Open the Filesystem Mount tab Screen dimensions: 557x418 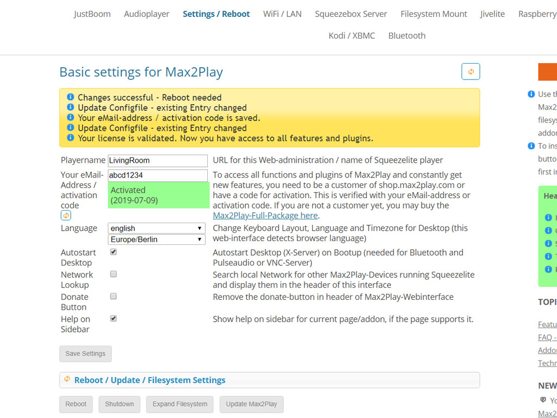pyautogui.click(x=434, y=14)
